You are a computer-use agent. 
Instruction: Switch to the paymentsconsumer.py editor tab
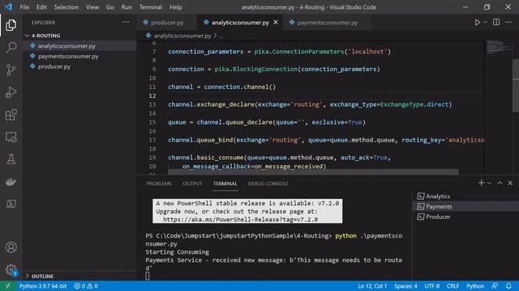tap(327, 23)
